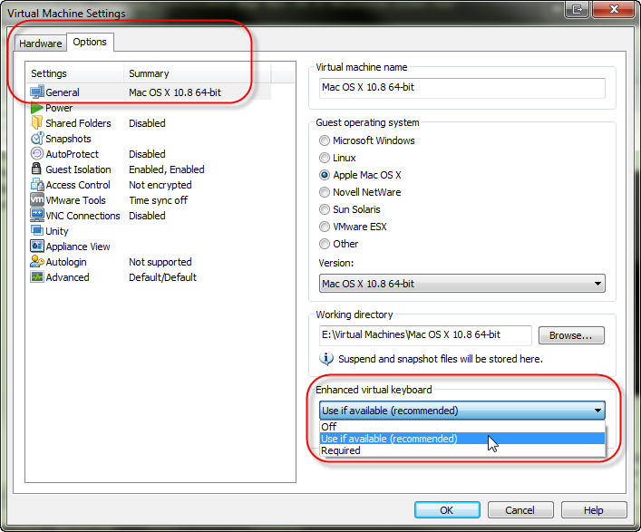The image size is (641, 532).
Task: Click the green Power arrow icon
Action: click(x=37, y=108)
